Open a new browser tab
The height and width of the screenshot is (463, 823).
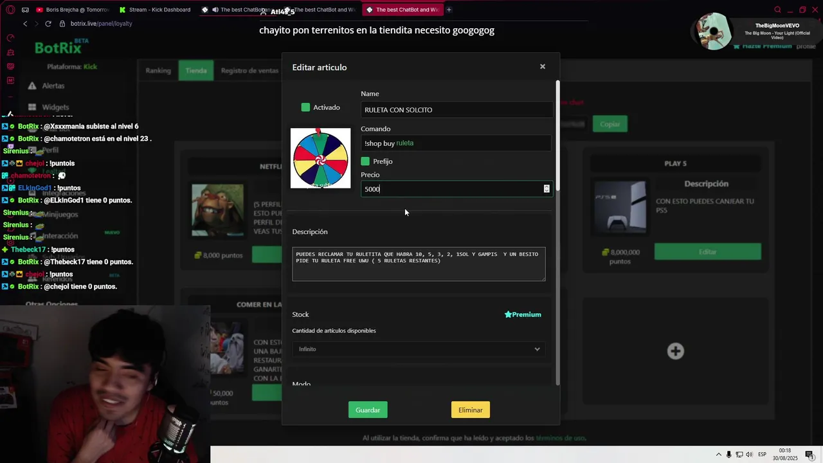tap(449, 10)
